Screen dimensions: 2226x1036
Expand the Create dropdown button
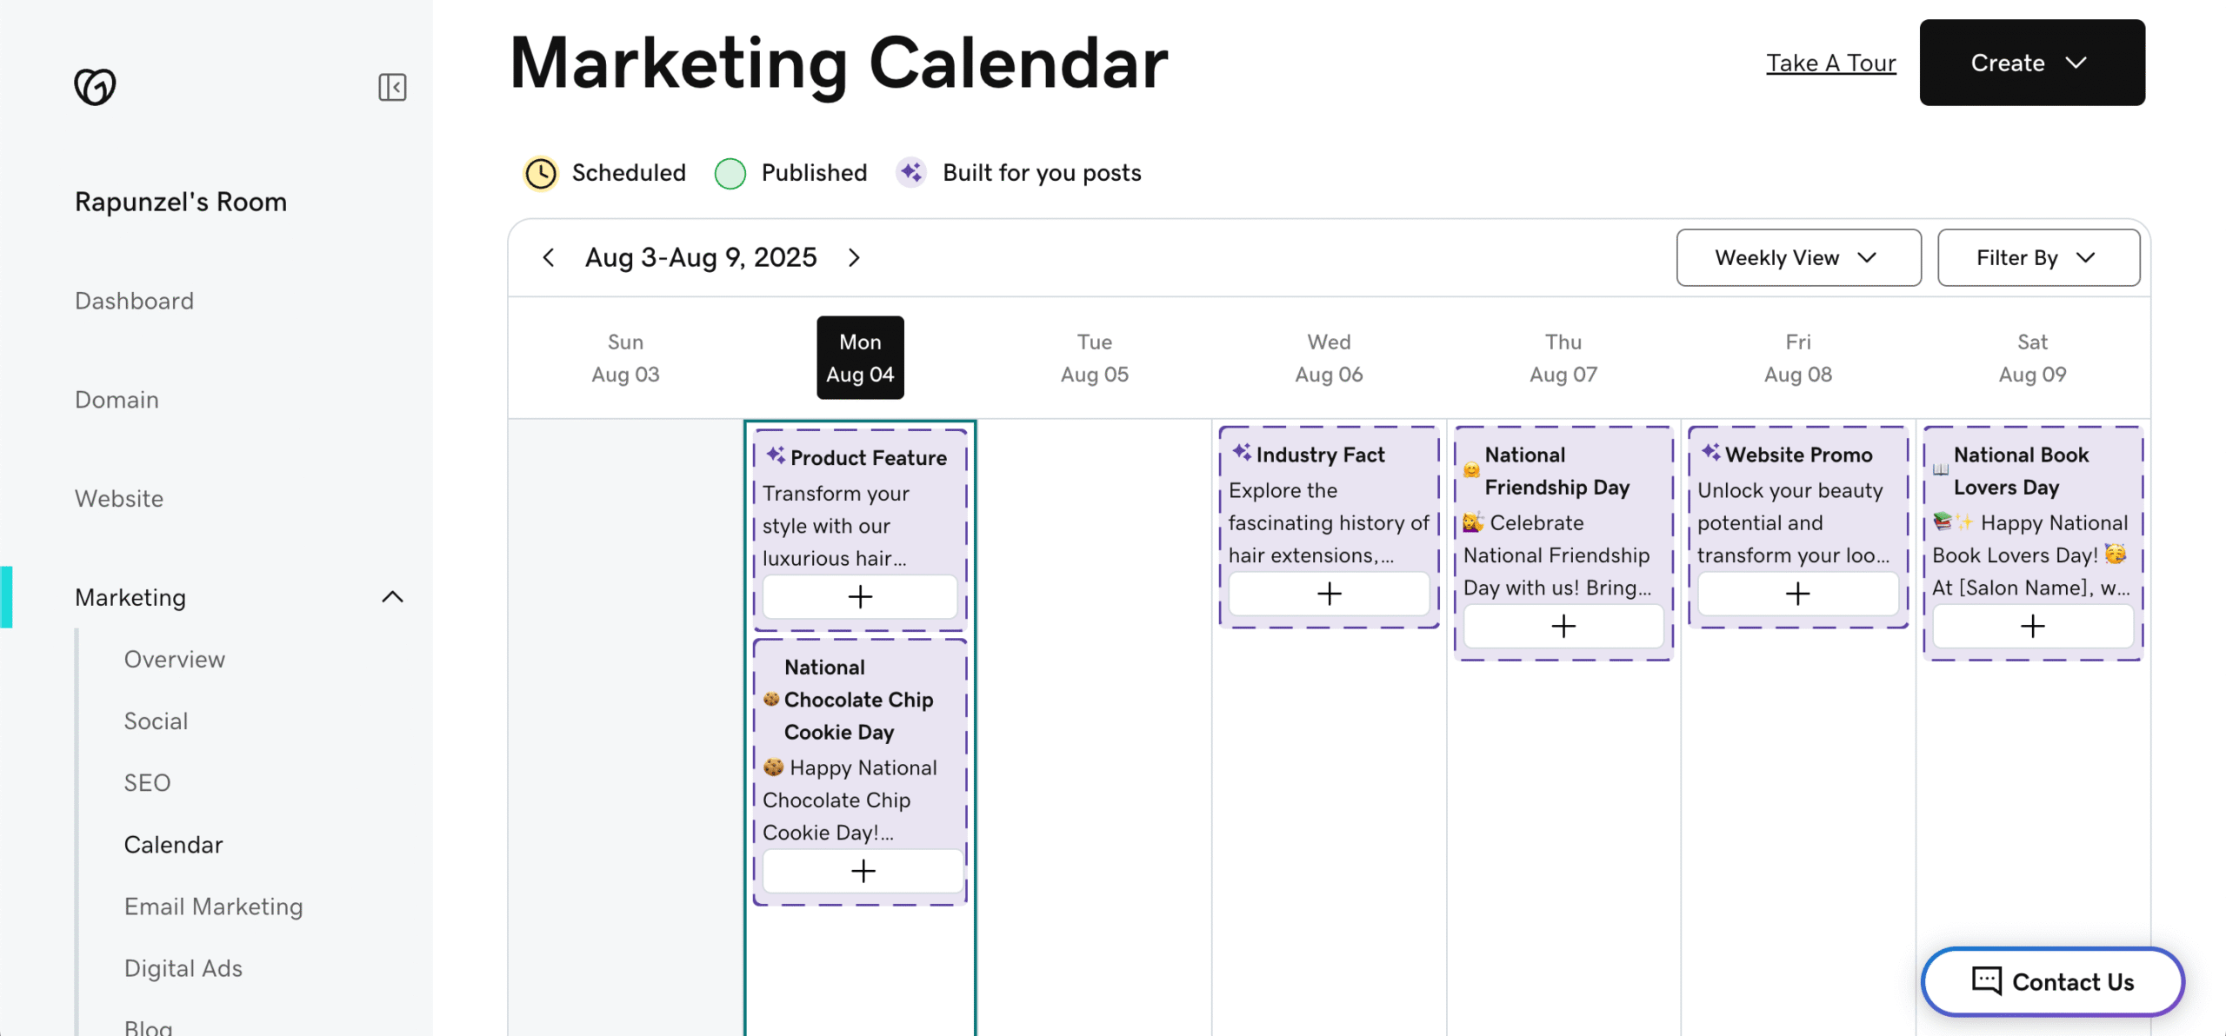click(x=2031, y=63)
